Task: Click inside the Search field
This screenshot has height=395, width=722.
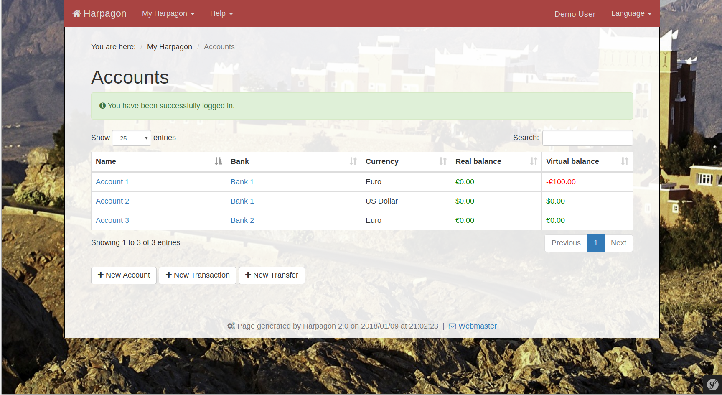Action: [587, 138]
